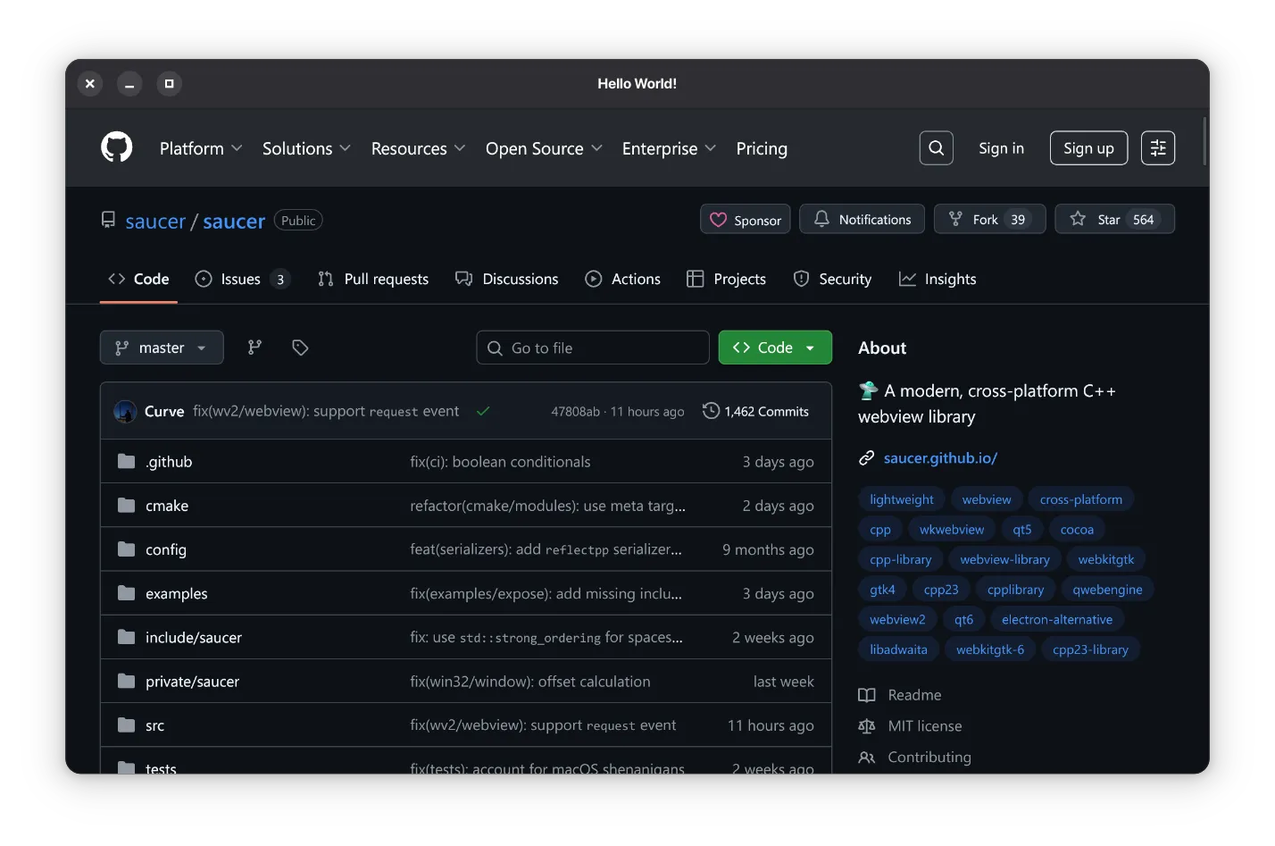Open the settings sliders icon beside Sign up
Screen dimensions: 1275x846
pyautogui.click(x=1157, y=148)
